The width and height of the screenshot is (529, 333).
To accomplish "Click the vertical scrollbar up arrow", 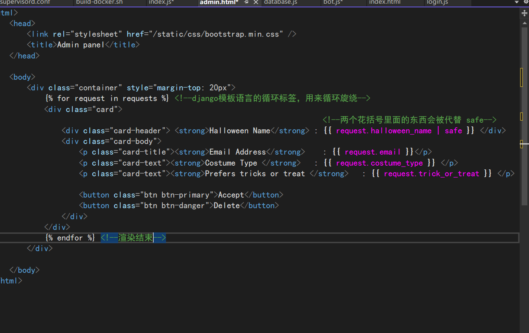I will point(525,23).
